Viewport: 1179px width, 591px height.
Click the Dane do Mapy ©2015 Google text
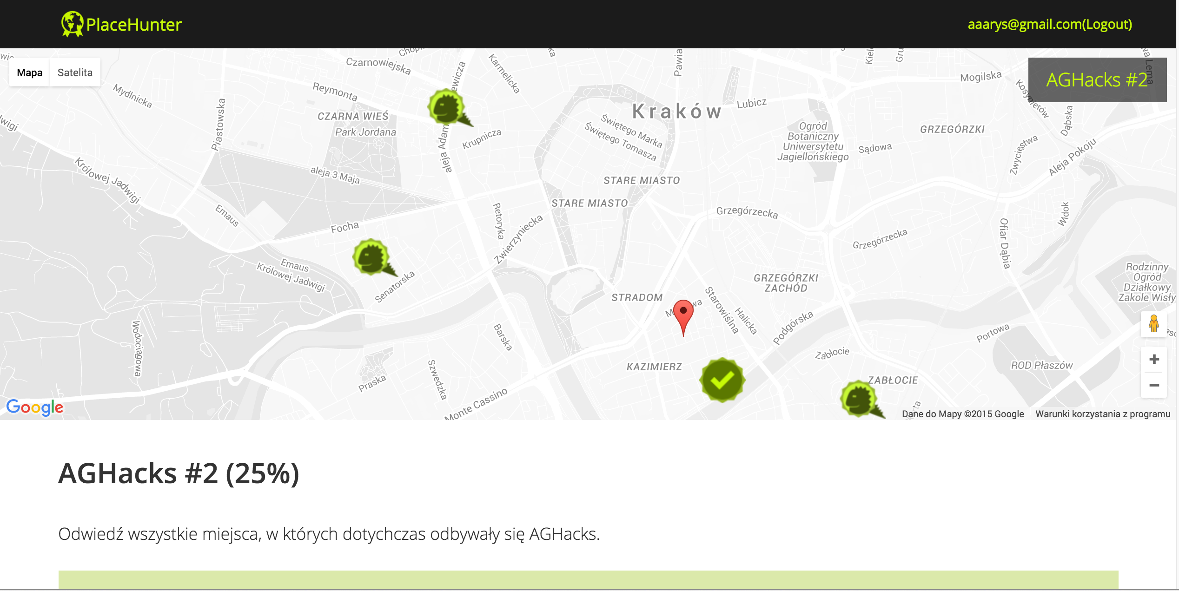962,414
